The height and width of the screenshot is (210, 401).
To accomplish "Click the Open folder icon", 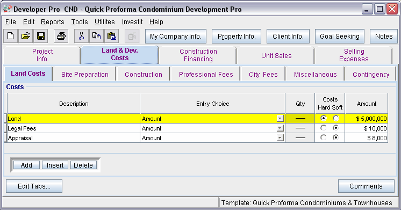I will point(26,36).
